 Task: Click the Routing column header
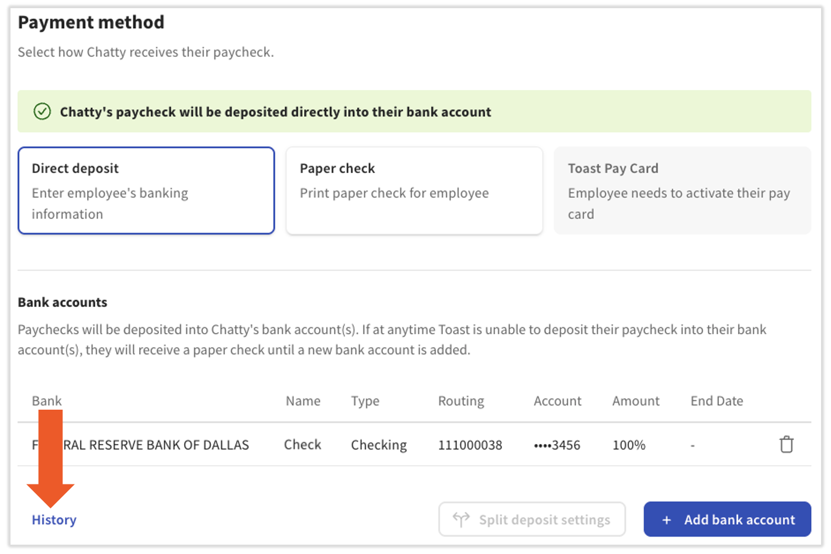coord(461,401)
